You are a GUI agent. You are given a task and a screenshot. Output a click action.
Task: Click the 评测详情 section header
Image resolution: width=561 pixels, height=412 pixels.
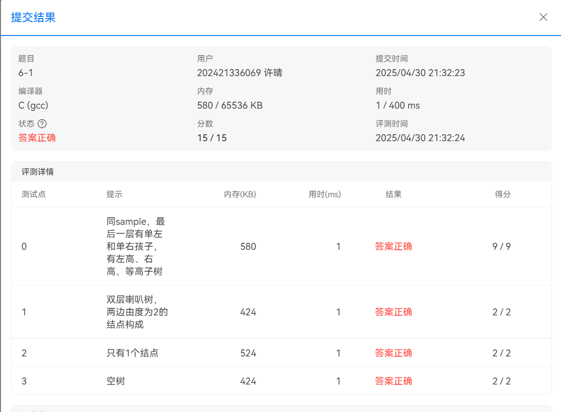click(x=38, y=172)
